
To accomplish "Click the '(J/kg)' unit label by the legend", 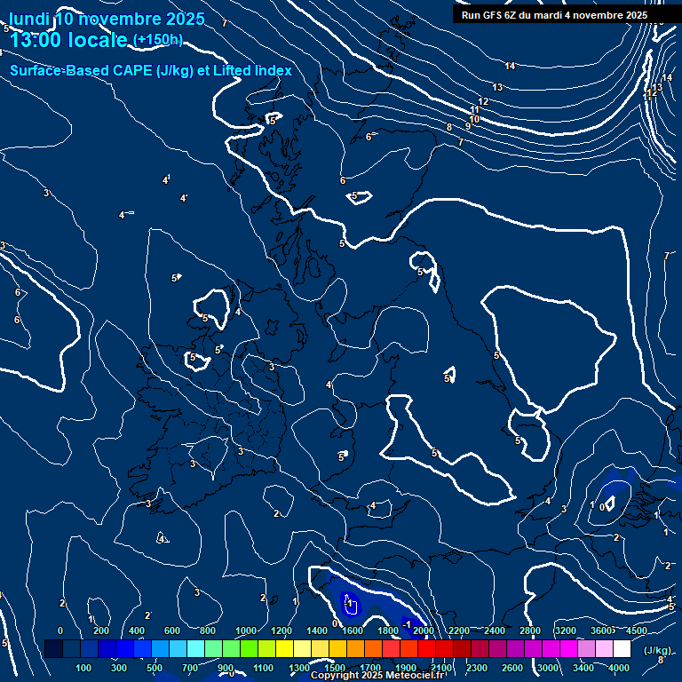I will pyautogui.click(x=657, y=650).
